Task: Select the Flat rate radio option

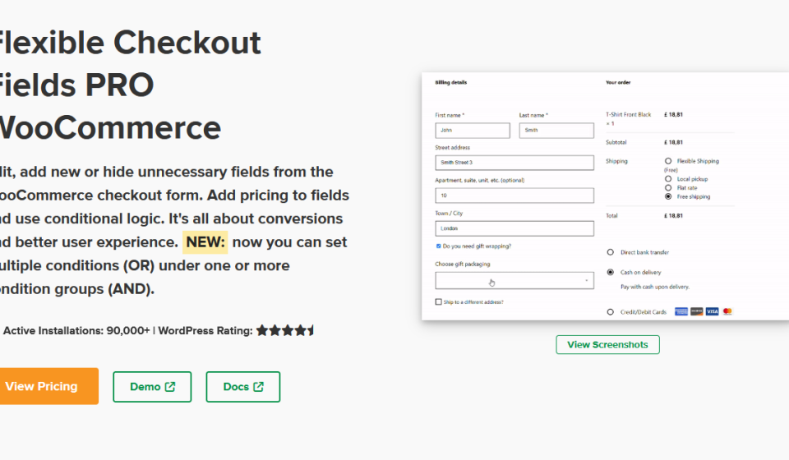Action: pyautogui.click(x=667, y=187)
